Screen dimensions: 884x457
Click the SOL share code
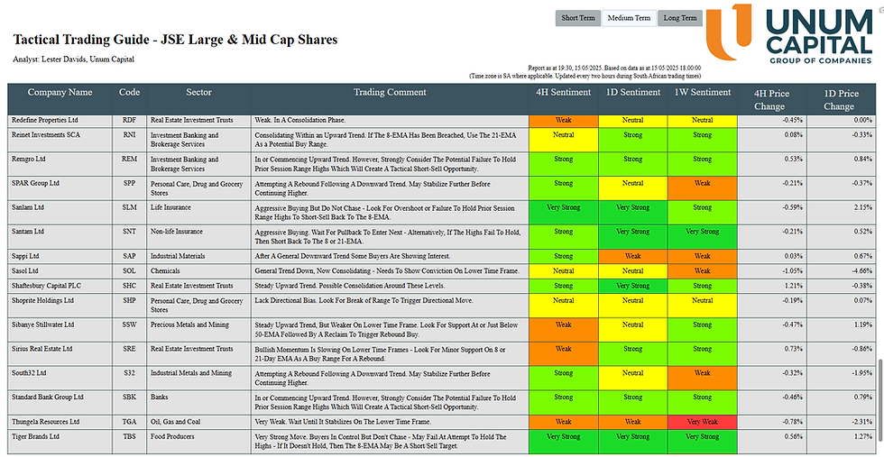pyautogui.click(x=129, y=271)
